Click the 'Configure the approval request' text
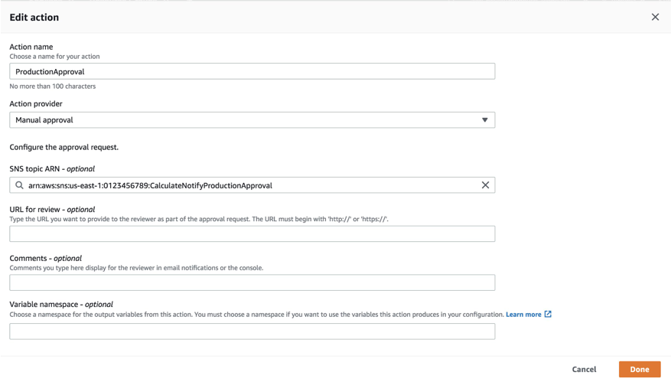671x382 pixels. pyautogui.click(x=64, y=147)
